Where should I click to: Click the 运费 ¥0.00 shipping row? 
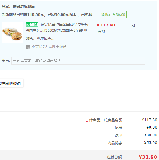click(x=136, y=127)
